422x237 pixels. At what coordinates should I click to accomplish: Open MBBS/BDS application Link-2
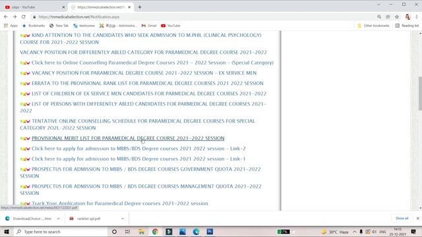(138, 148)
